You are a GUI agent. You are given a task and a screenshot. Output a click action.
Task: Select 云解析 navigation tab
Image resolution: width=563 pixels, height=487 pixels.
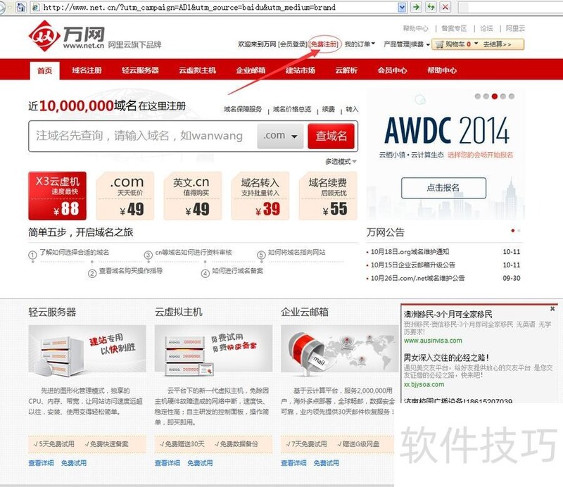click(346, 70)
